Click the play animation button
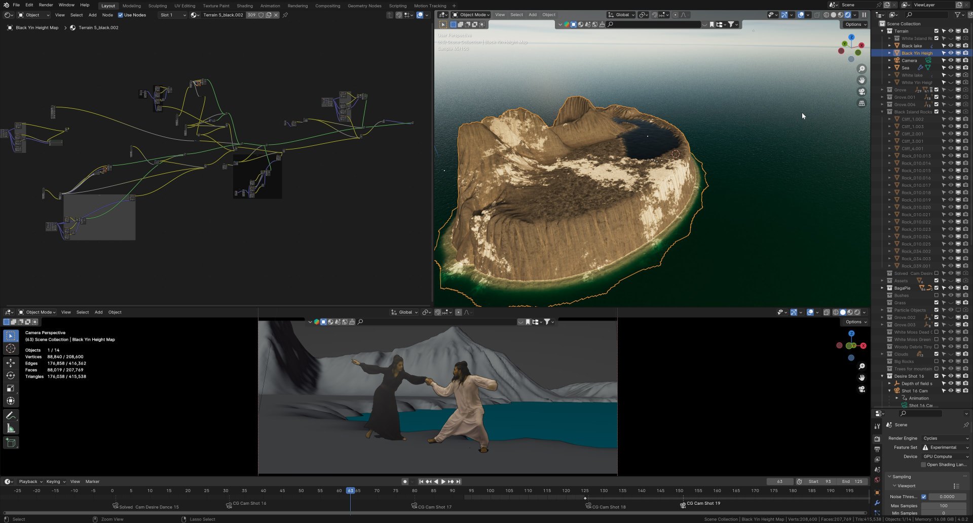The image size is (973, 523). click(x=443, y=482)
